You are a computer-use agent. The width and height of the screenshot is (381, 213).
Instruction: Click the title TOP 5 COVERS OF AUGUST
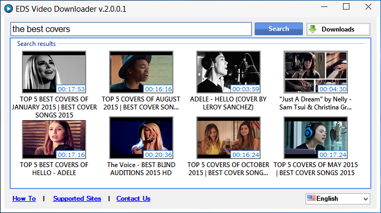point(141,103)
